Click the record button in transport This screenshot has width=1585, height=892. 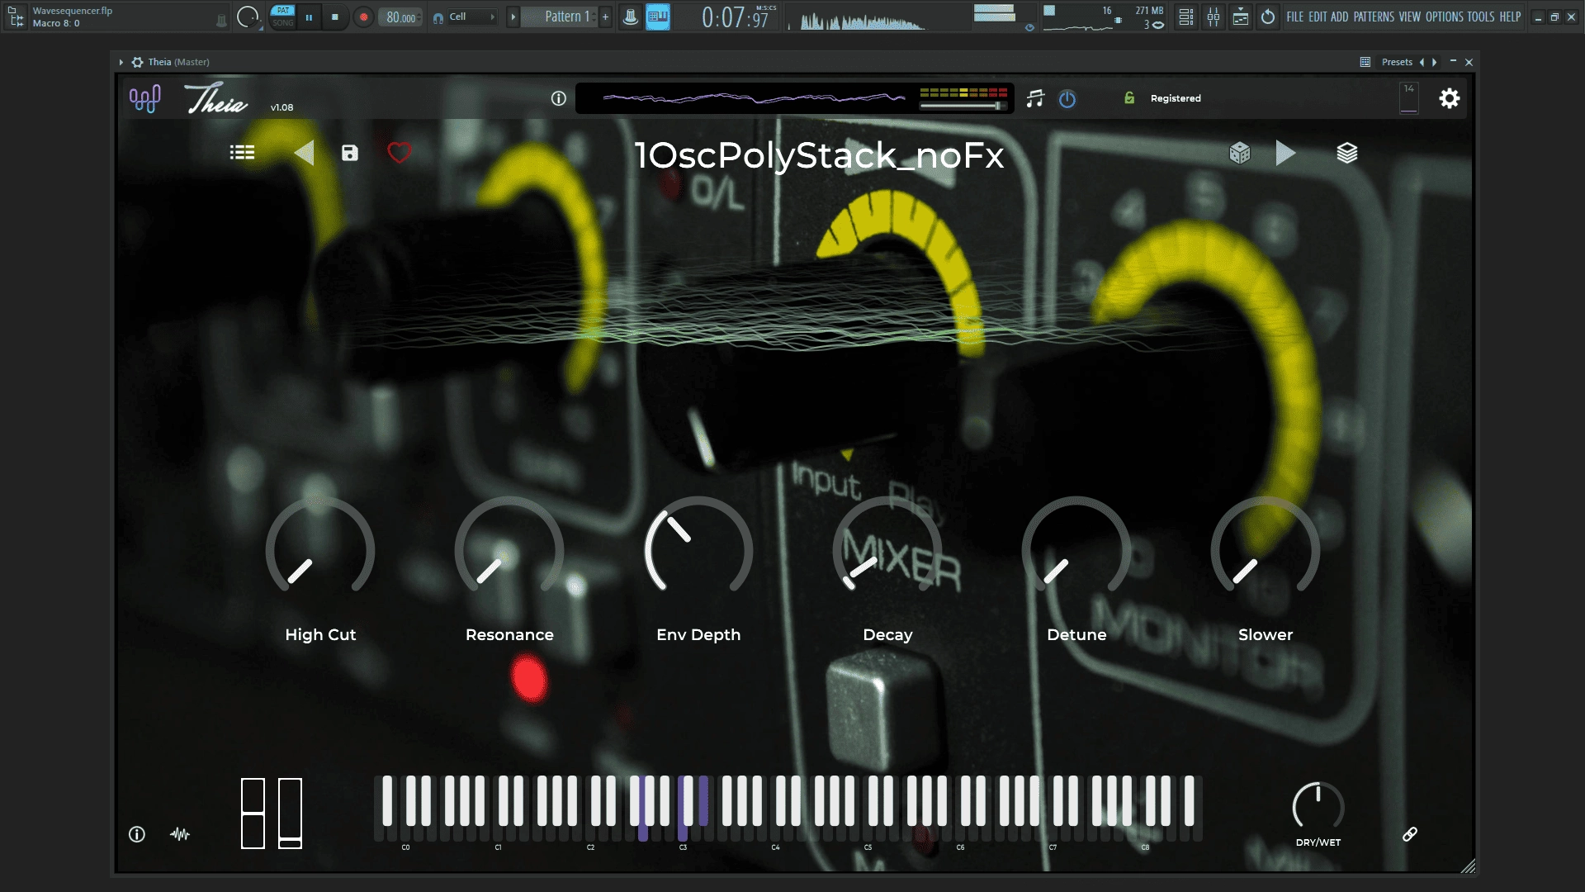tap(363, 17)
